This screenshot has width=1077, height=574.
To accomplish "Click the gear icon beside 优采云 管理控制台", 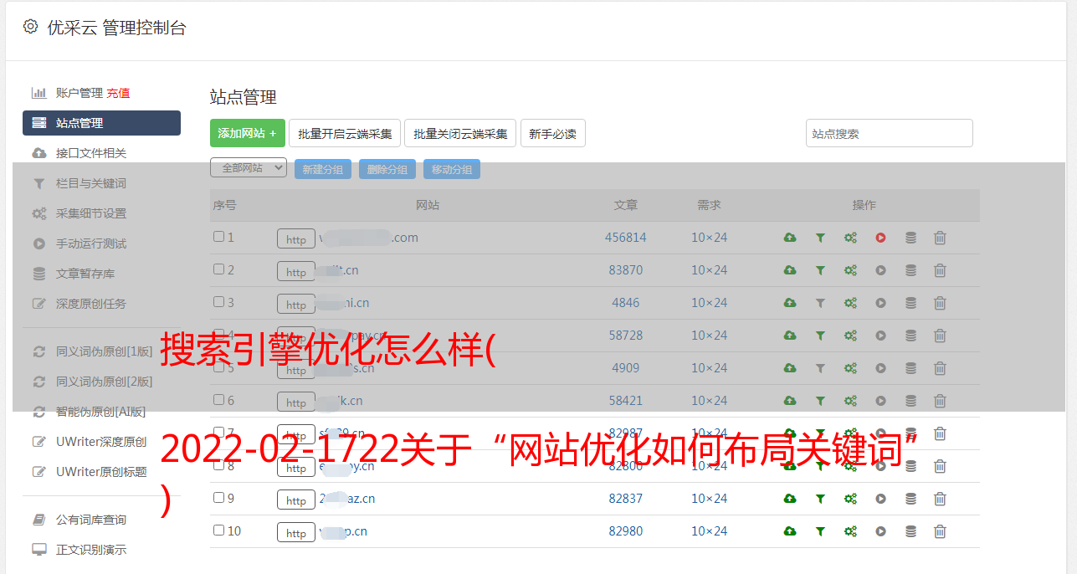I will 30,27.
